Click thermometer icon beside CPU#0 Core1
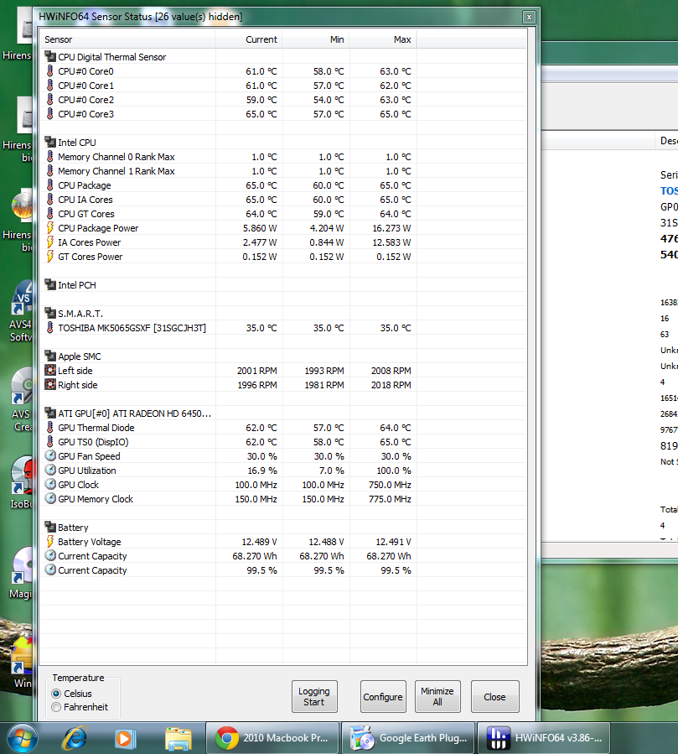 tap(50, 85)
